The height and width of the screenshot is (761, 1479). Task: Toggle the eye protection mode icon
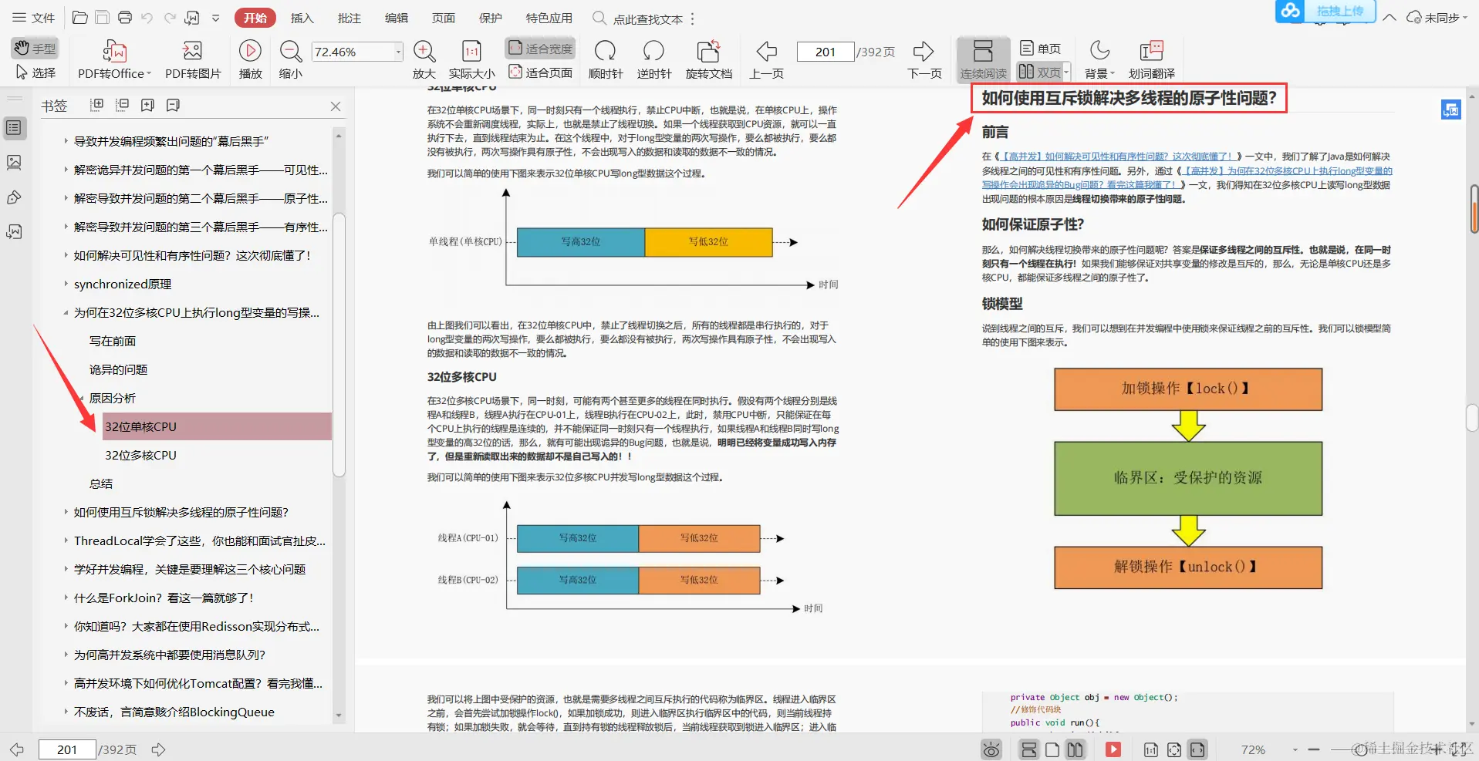(991, 749)
